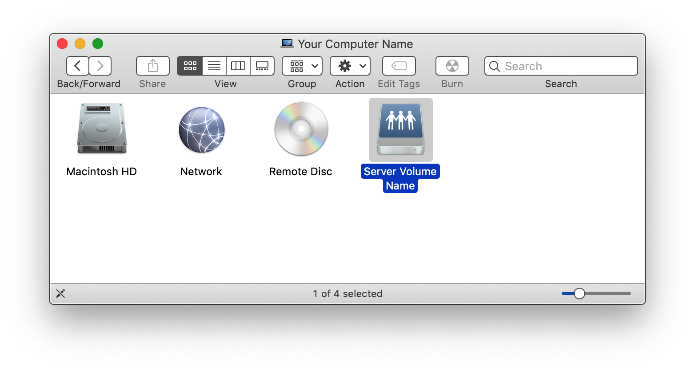Screen dimensions: 695x370
Task: Minimize the window with the yellow button
Action: [80, 44]
